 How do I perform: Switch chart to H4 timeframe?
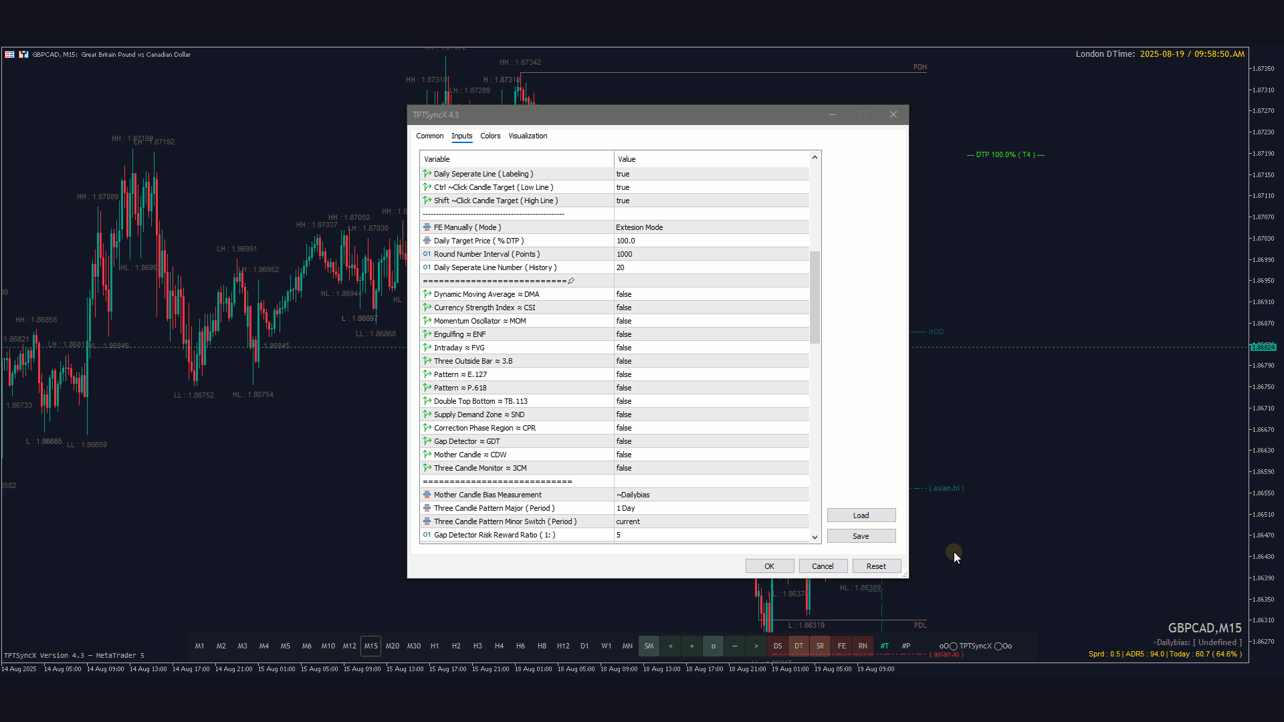[499, 646]
